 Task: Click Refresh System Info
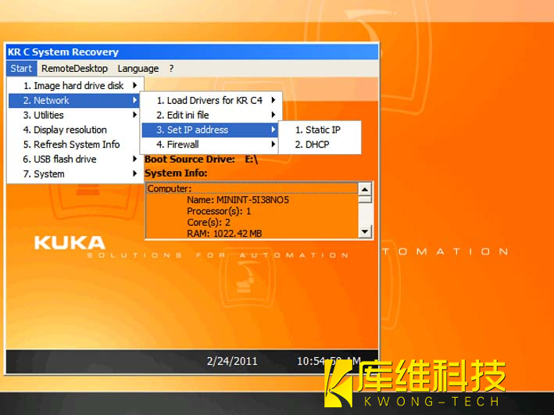pyautogui.click(x=71, y=145)
